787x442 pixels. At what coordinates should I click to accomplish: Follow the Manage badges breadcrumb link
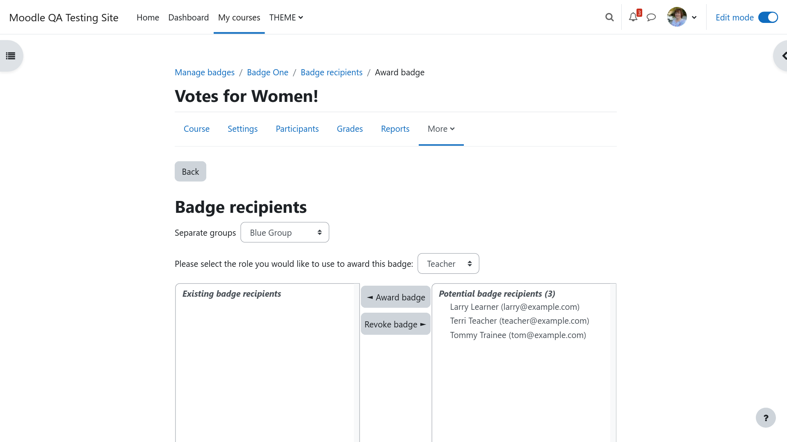pos(205,72)
